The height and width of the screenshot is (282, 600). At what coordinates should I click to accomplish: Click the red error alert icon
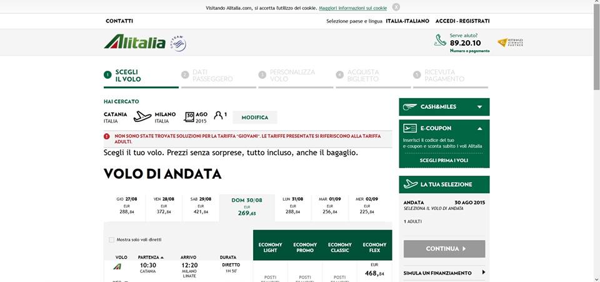107,136
